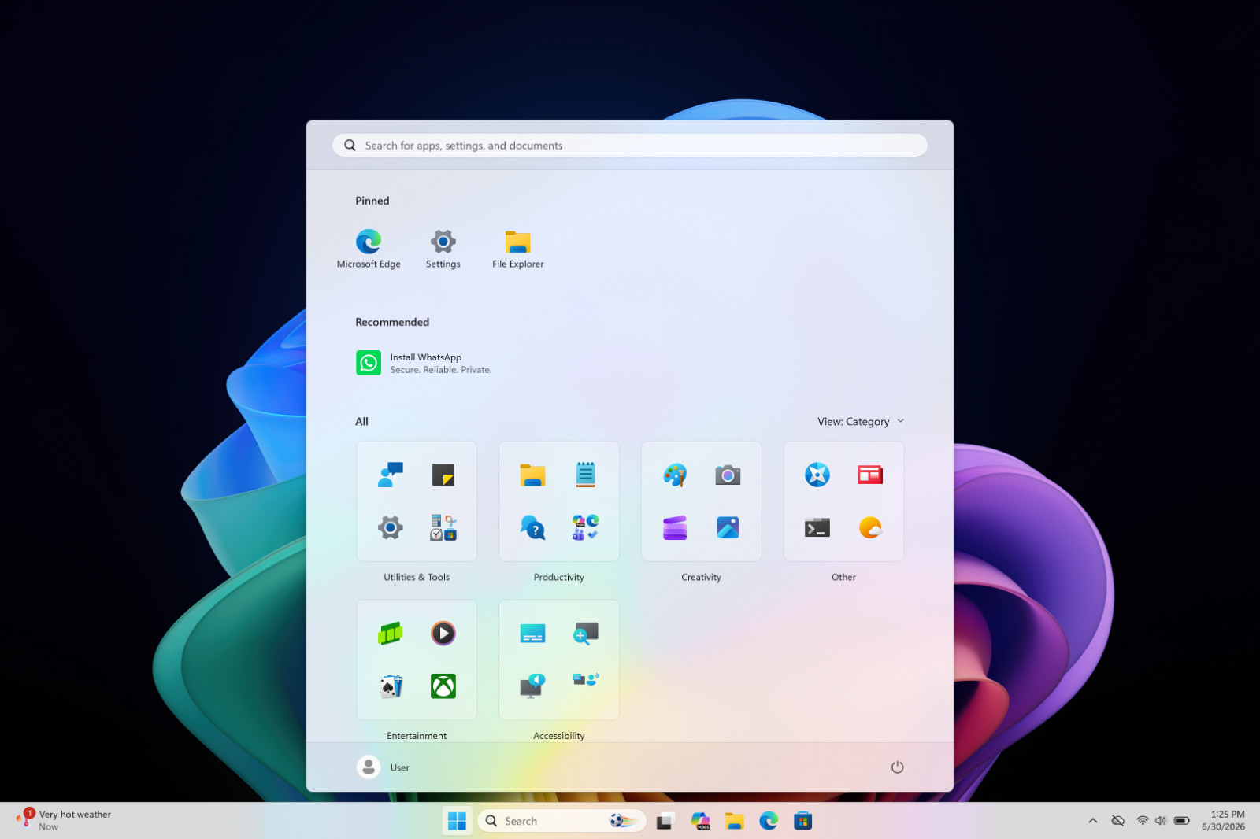
Task: Launch Microsoft 365 Copilot from taskbar
Action: 700,821
